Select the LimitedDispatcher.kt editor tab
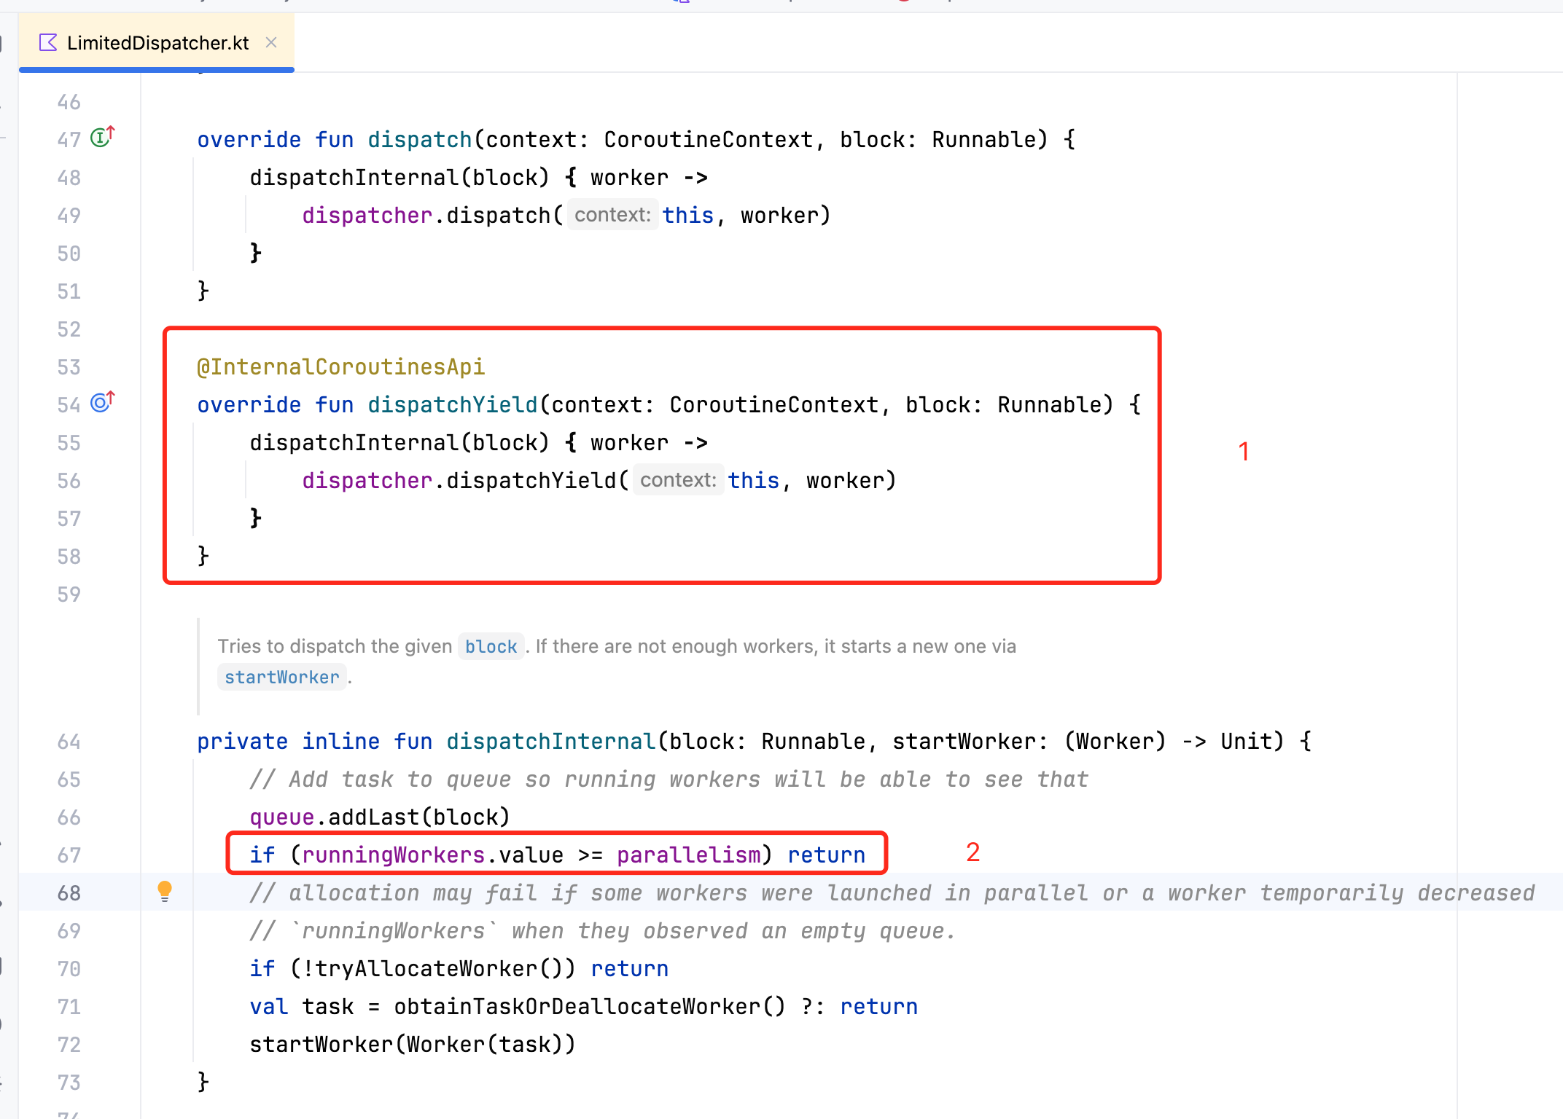Viewport: 1563px width, 1119px height. tap(157, 44)
